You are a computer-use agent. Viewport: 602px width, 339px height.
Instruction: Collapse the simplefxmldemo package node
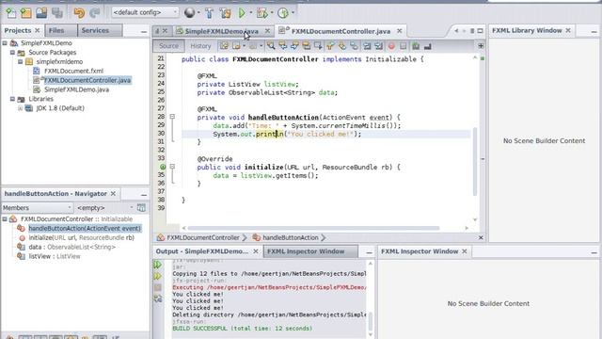pyautogui.click(x=21, y=61)
